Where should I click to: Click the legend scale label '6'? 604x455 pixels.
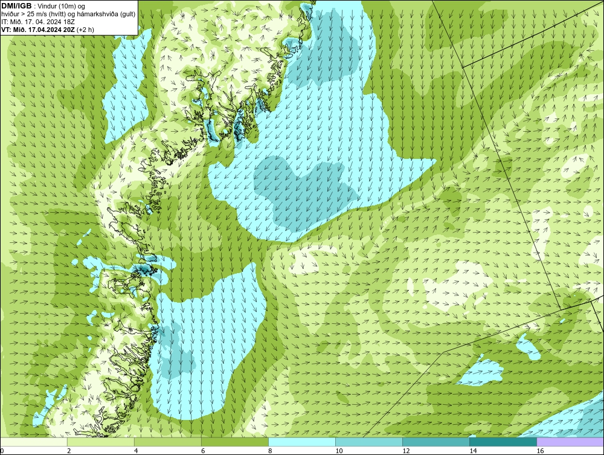203,451
